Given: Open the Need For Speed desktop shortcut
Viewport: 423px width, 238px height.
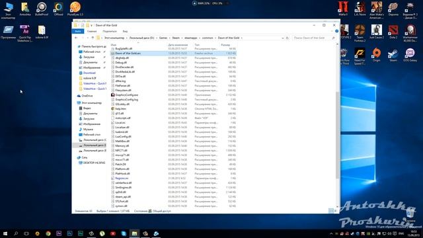Looking at the screenshot, I should coord(360,56).
